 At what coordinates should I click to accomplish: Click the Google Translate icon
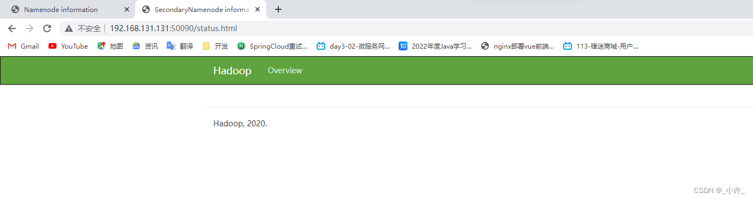[171, 46]
